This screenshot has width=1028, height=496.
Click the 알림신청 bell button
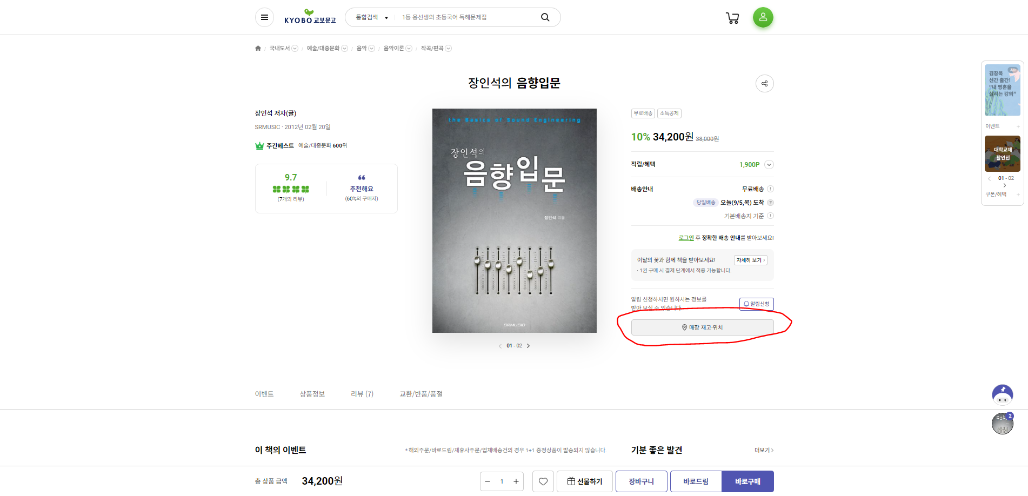pyautogui.click(x=756, y=304)
